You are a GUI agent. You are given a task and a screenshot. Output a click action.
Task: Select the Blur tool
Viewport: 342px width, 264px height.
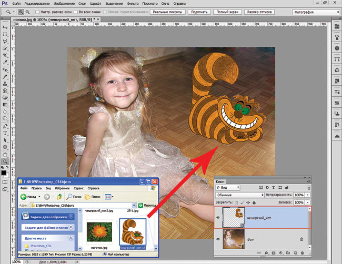5,111
